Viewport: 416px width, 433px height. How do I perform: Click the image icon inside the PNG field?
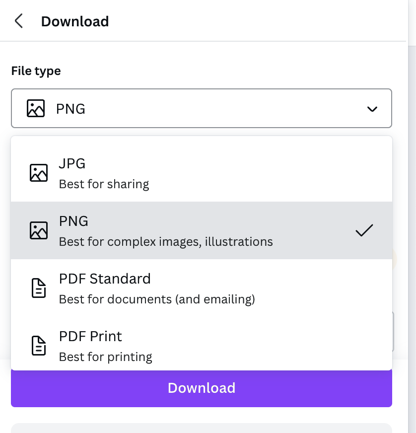pos(36,108)
